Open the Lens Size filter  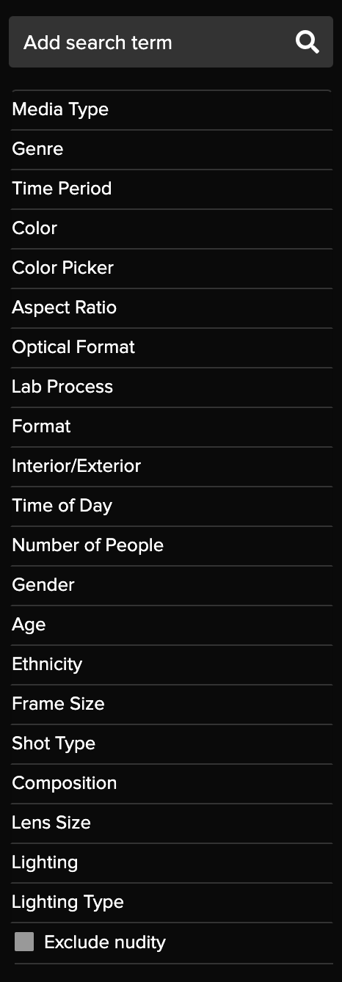(x=172, y=823)
